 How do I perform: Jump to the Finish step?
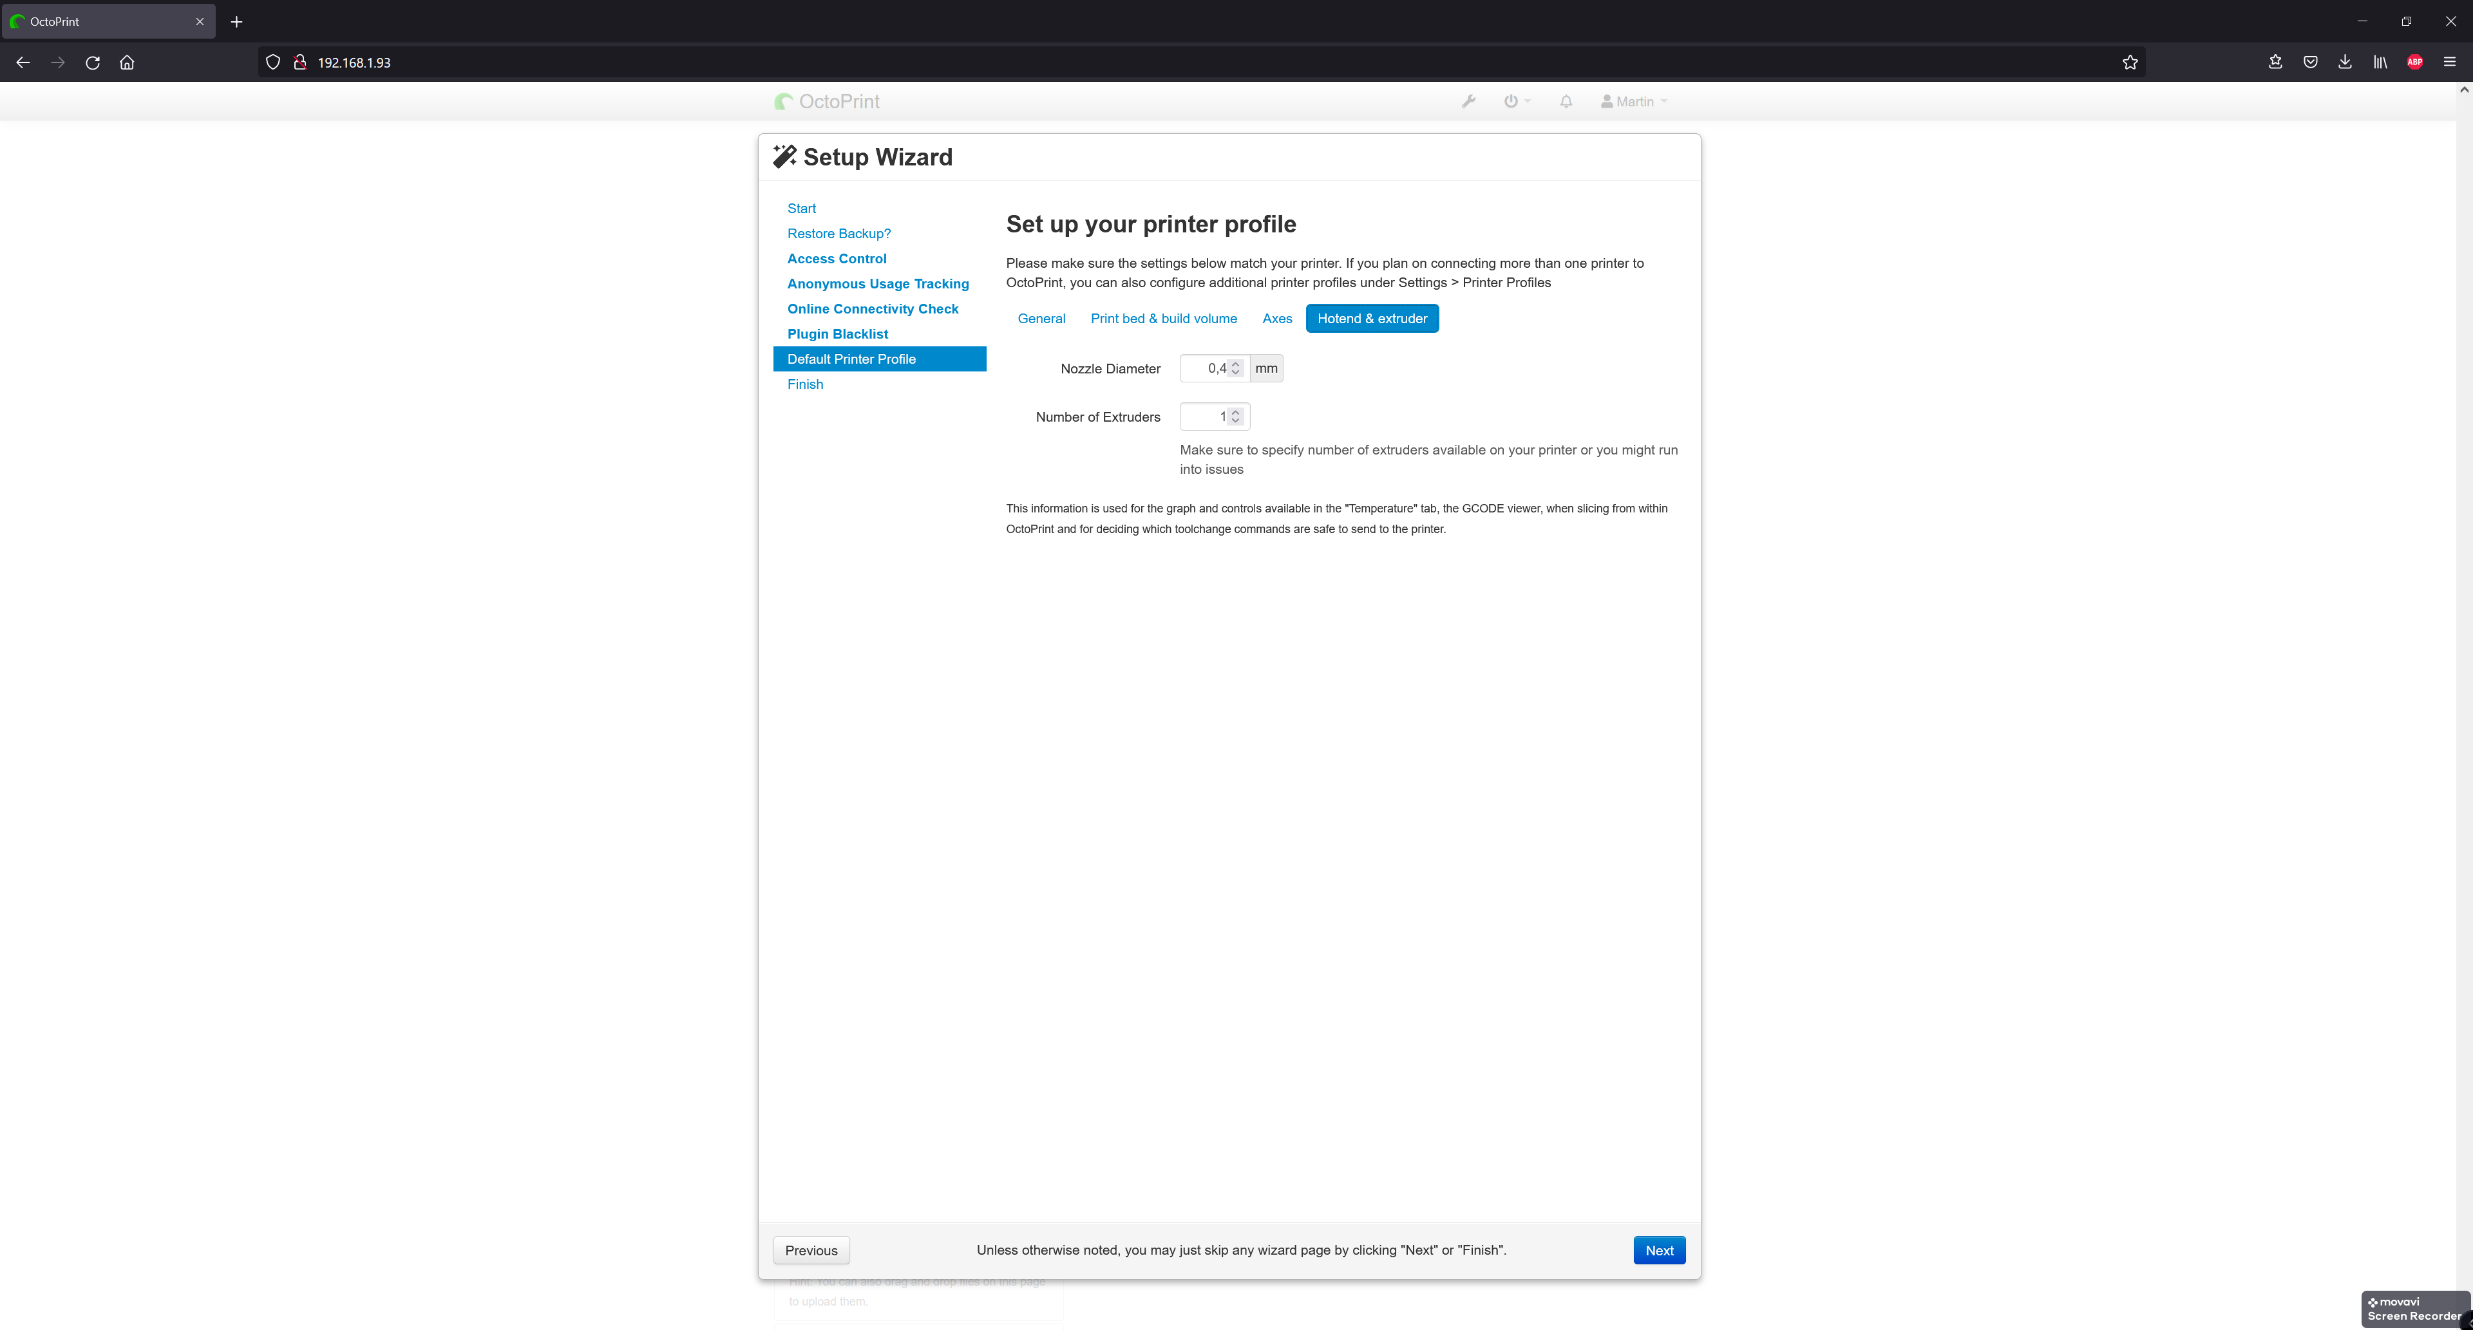tap(804, 384)
